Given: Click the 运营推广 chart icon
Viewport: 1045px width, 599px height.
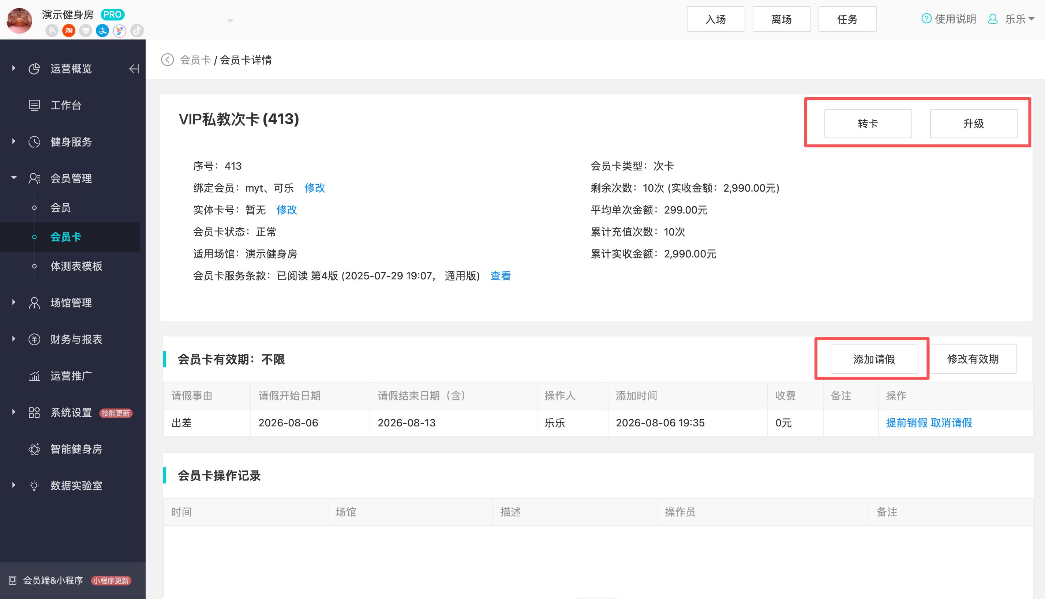Looking at the screenshot, I should (34, 376).
